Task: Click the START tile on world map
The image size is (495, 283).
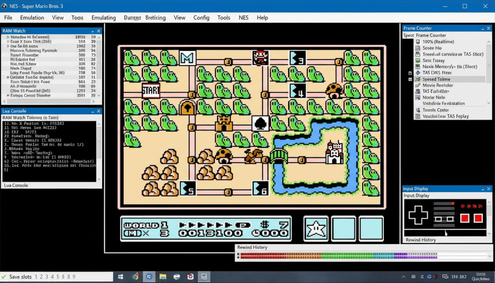Action: [x=151, y=90]
